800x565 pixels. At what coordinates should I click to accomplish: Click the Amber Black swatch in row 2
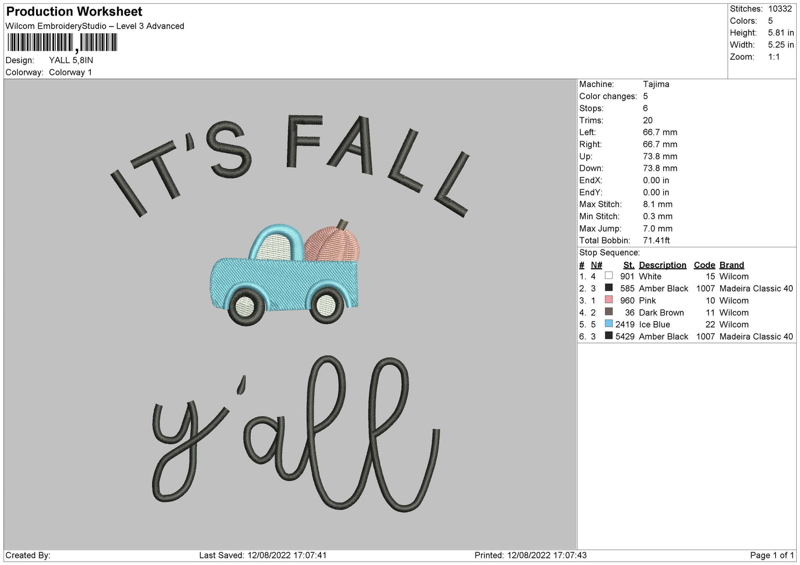pyautogui.click(x=609, y=288)
